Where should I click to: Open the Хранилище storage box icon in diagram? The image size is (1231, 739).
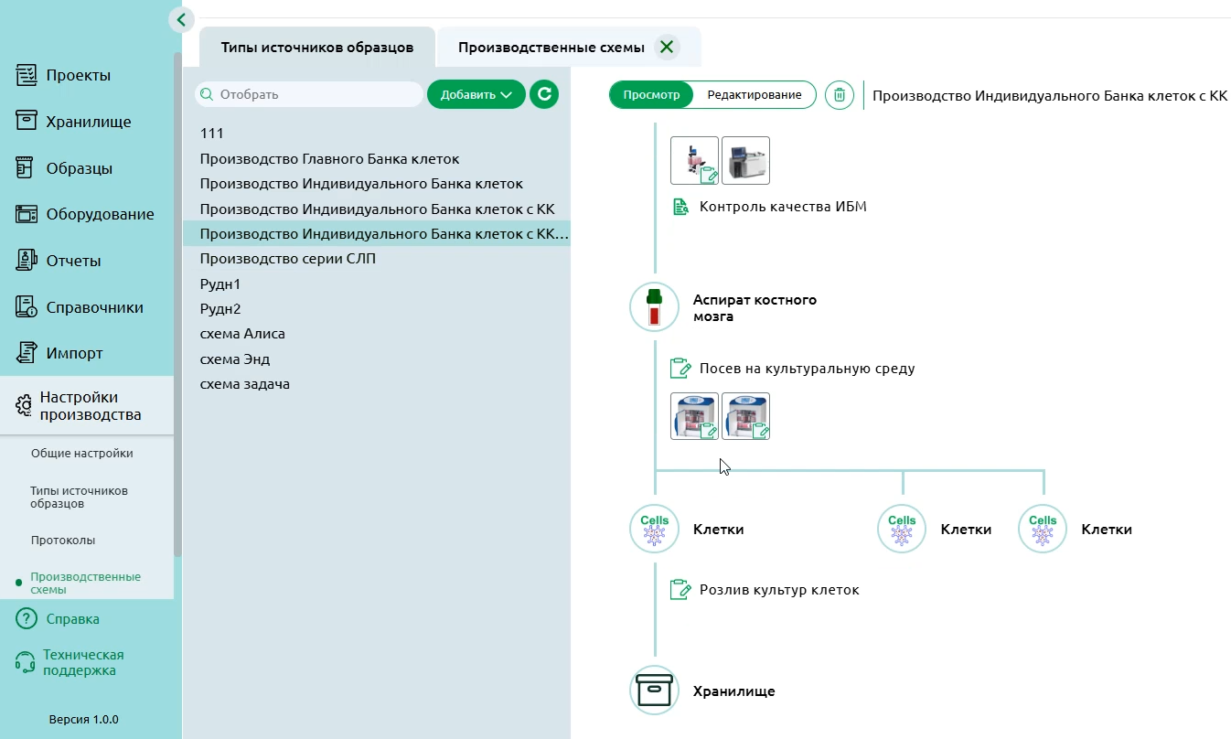coord(653,690)
